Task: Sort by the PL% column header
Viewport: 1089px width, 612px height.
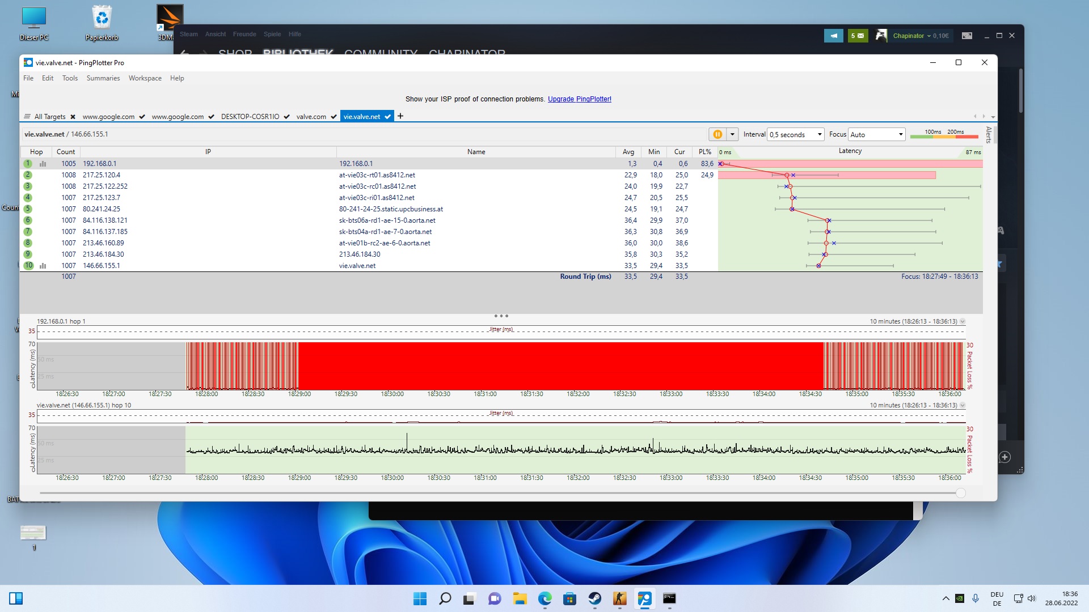Action: [704, 152]
